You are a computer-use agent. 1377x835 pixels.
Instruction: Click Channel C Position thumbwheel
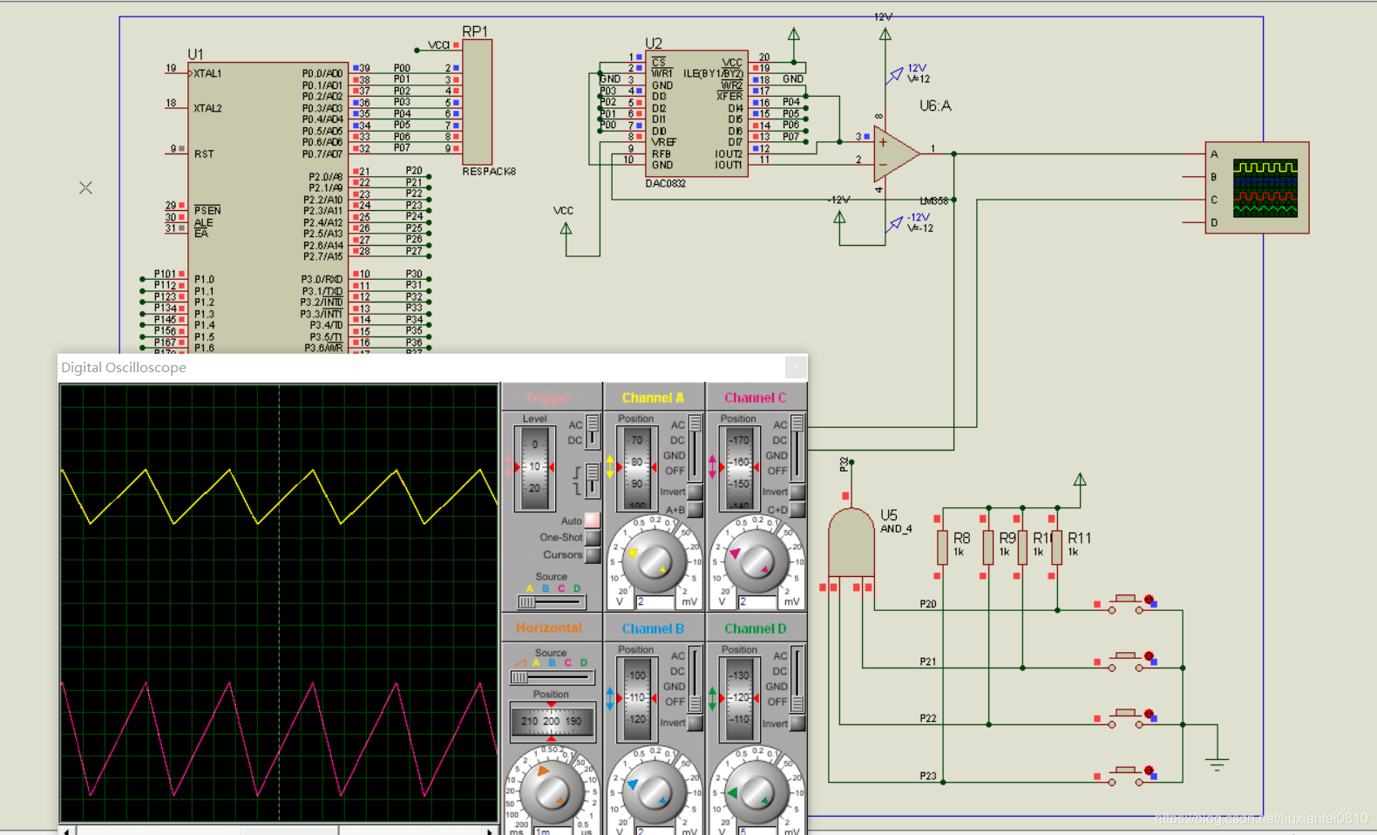tap(740, 468)
